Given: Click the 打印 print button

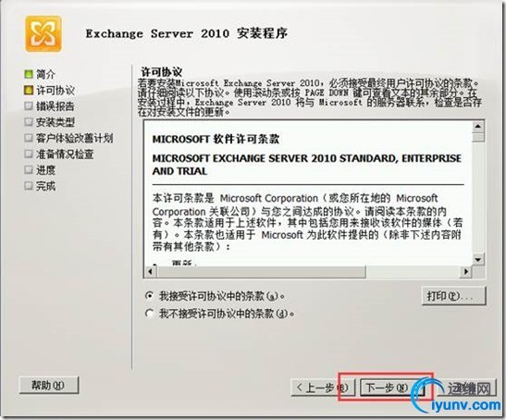Looking at the screenshot, I should 453,296.
